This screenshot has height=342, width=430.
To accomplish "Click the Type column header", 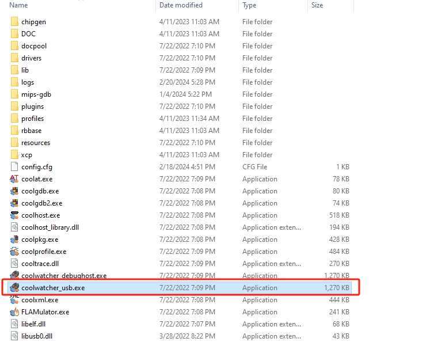I will 249,5.
